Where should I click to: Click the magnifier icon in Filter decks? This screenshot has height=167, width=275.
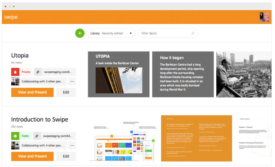click(x=193, y=33)
